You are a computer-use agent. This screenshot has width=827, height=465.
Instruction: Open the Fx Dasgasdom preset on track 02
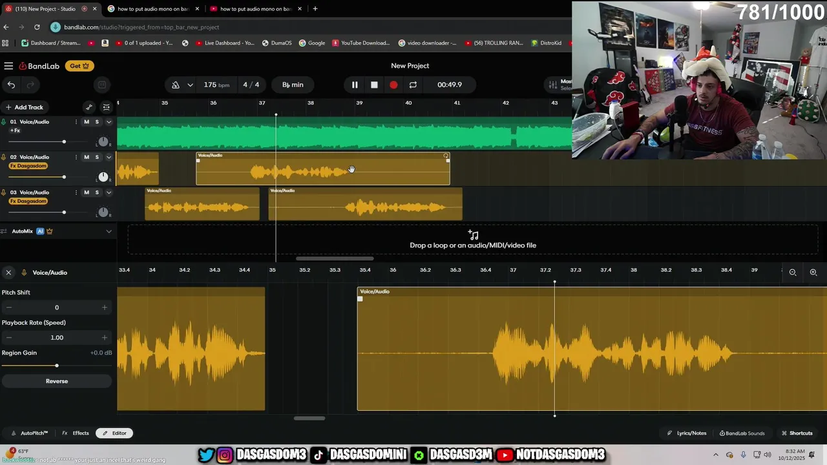click(28, 166)
